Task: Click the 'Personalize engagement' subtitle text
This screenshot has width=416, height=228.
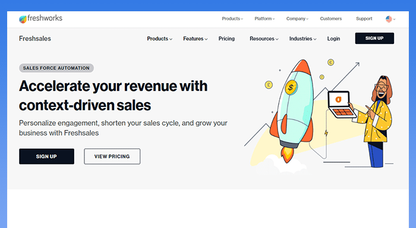Action: pyautogui.click(x=123, y=128)
